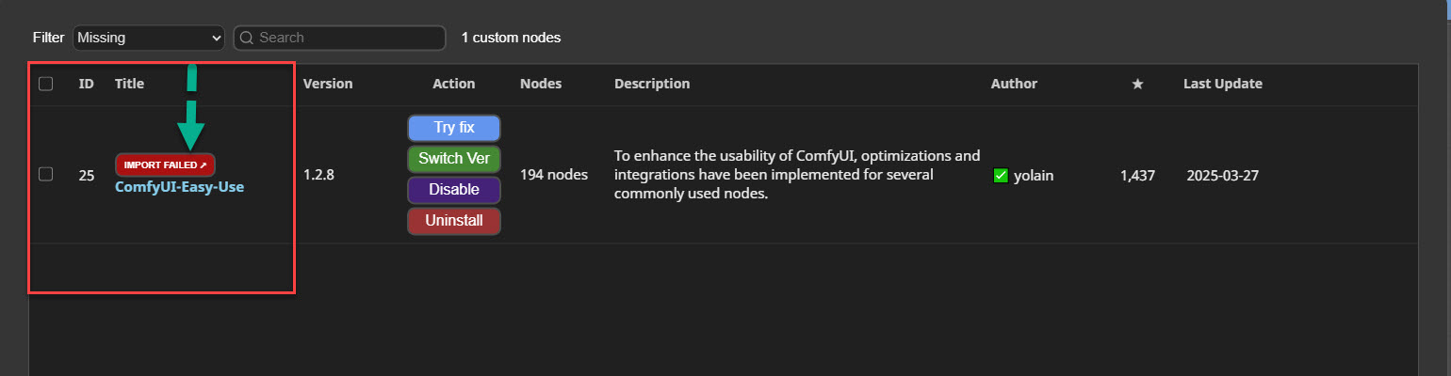Disable the ComfyUI-Easy-Use node
Viewport: 1451px width, 376px height.
453,190
